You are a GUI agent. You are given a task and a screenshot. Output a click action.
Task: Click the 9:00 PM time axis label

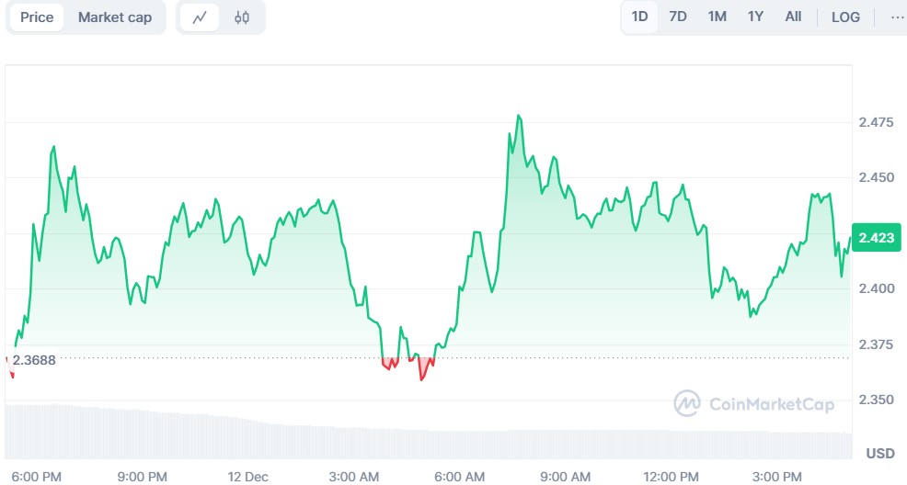tap(144, 476)
